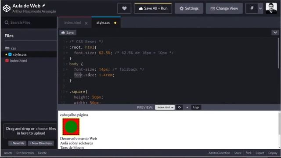Open the Assets link in the footer
This screenshot has height=158, width=281.
pos(8,153)
